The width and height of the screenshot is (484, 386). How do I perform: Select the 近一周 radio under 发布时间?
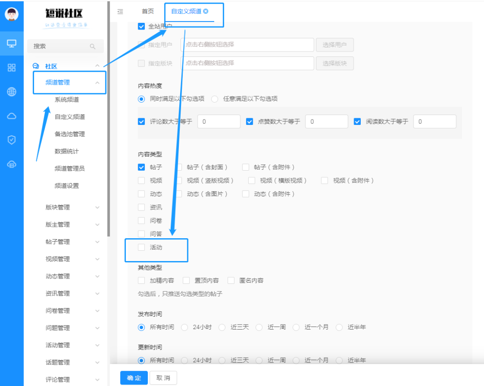pyautogui.click(x=259, y=327)
